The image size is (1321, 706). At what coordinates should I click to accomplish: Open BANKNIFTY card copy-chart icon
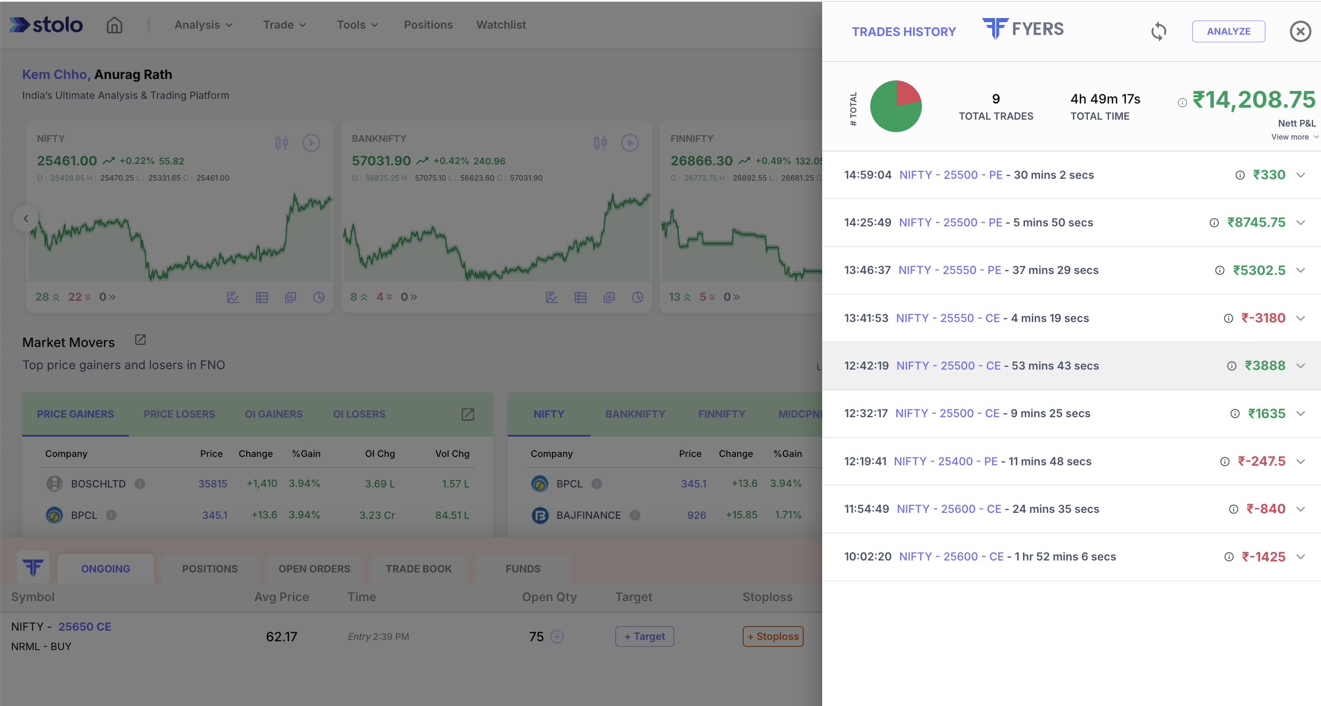[x=609, y=297]
